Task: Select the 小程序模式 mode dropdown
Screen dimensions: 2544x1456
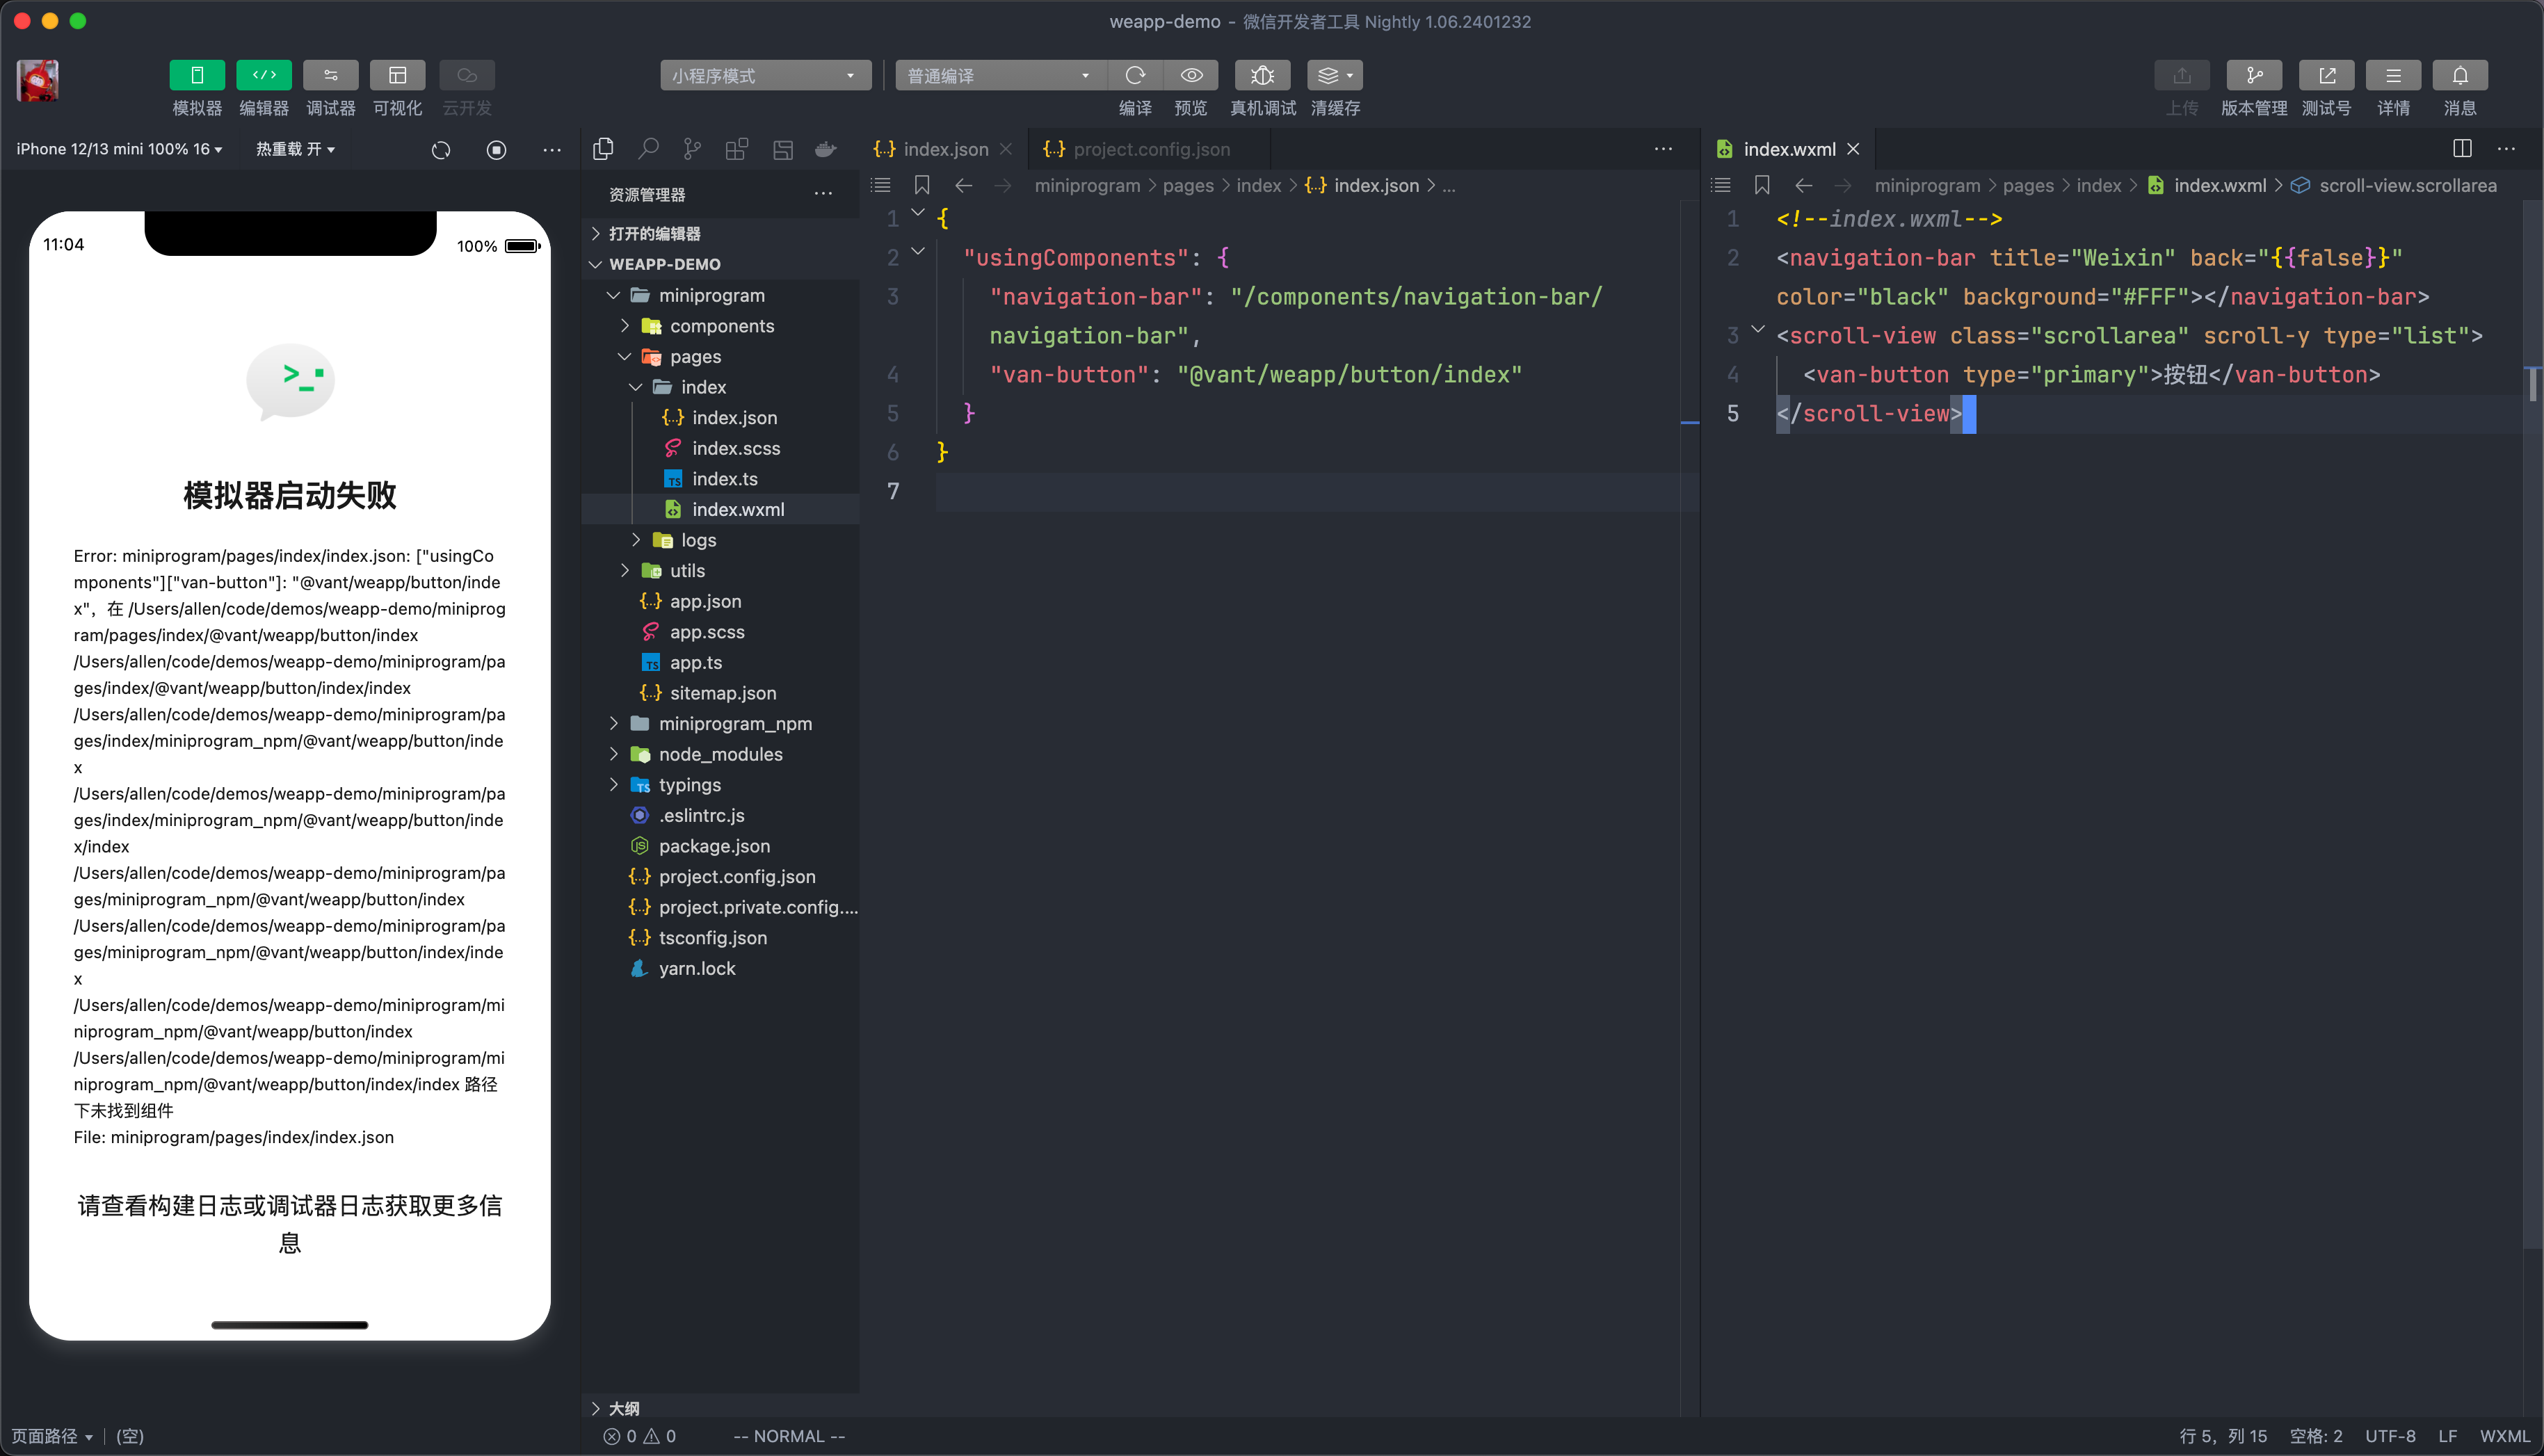Action: tap(765, 74)
